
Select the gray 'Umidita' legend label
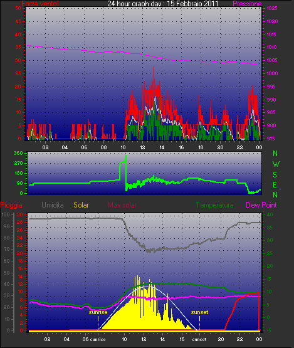[x=53, y=205]
